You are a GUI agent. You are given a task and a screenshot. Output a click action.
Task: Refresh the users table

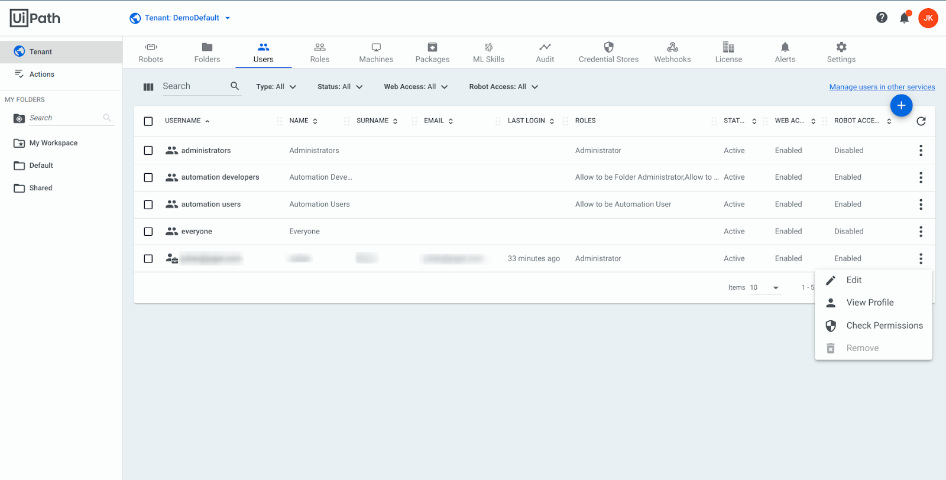pyautogui.click(x=921, y=121)
